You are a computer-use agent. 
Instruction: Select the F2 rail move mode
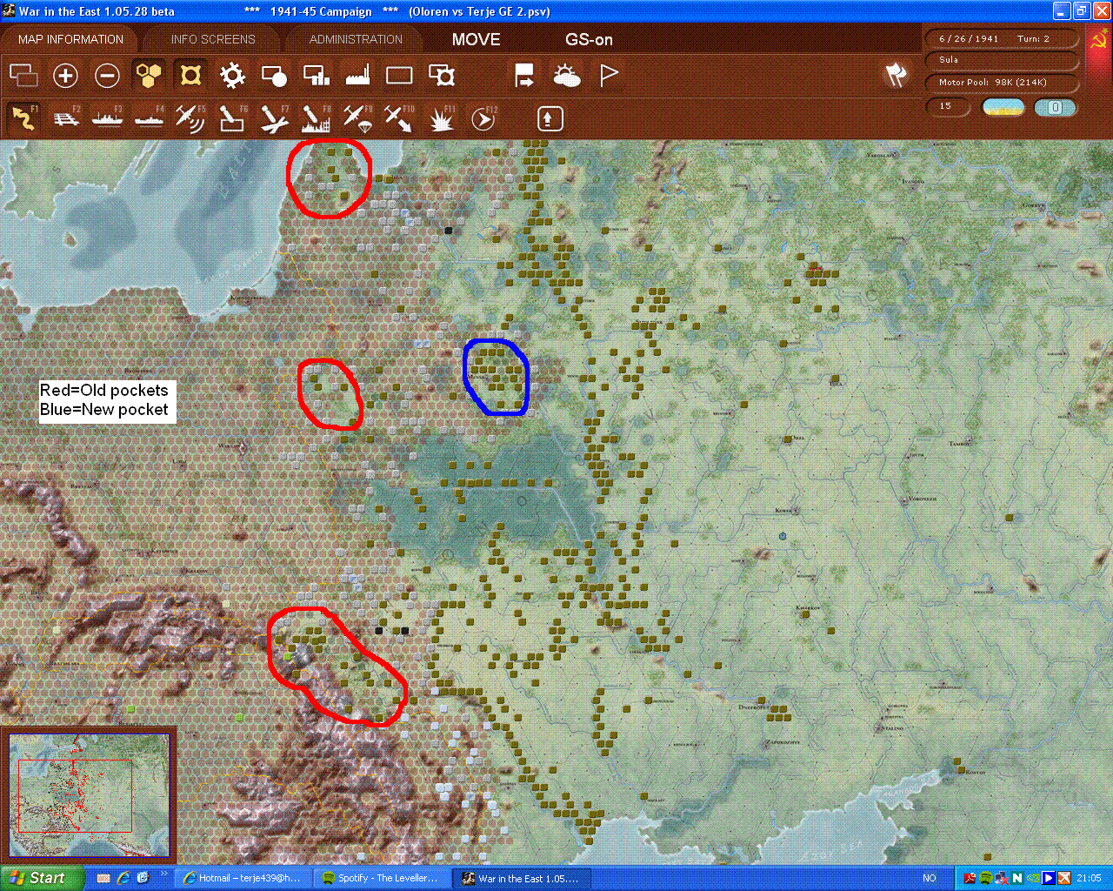[x=65, y=117]
